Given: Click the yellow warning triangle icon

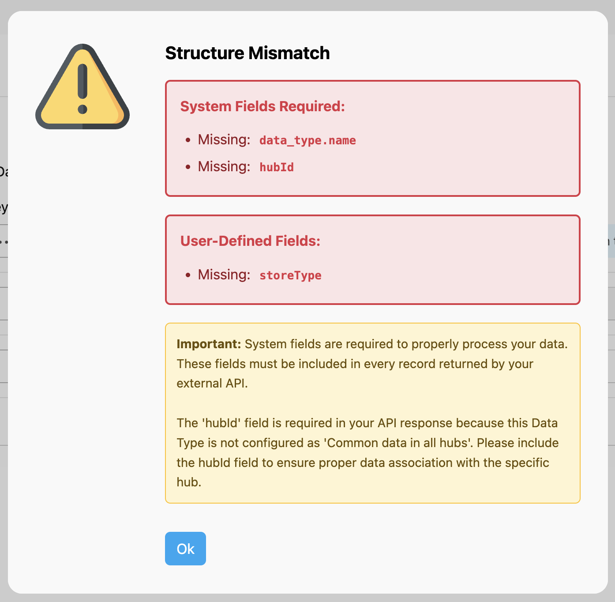Looking at the screenshot, I should click(x=82, y=86).
